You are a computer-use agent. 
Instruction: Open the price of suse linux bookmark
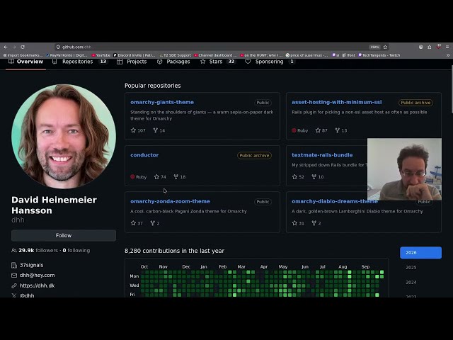306,55
